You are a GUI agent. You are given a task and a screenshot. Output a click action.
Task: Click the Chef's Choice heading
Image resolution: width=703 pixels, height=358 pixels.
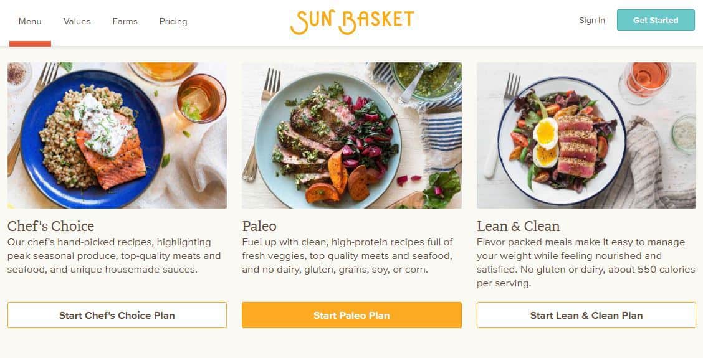coord(51,225)
